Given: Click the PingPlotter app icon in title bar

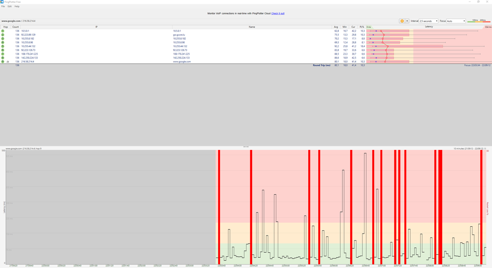Looking at the screenshot, I should point(2,2).
